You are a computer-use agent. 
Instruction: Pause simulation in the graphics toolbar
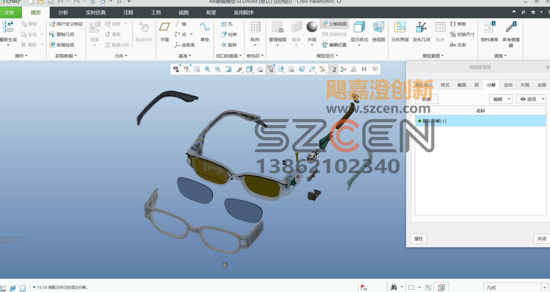tap(364, 69)
